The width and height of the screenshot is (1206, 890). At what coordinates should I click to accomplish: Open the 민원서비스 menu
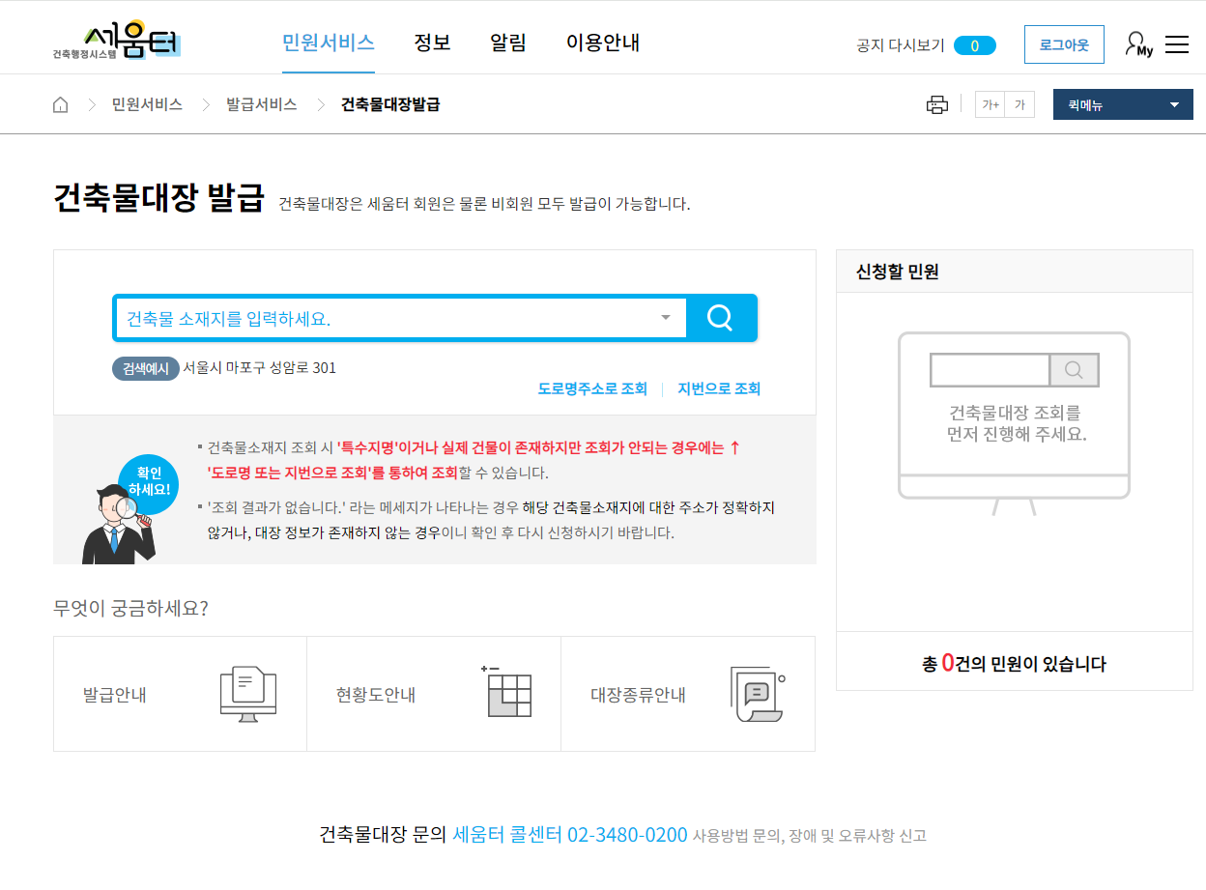[x=329, y=43]
